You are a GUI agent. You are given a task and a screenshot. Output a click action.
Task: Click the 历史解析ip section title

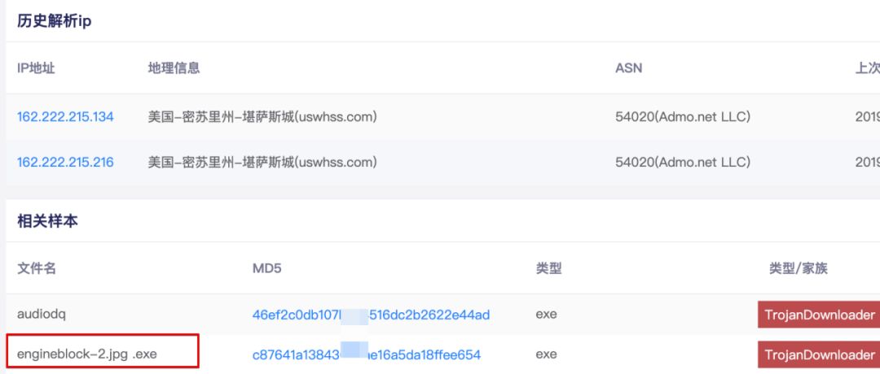click(54, 21)
